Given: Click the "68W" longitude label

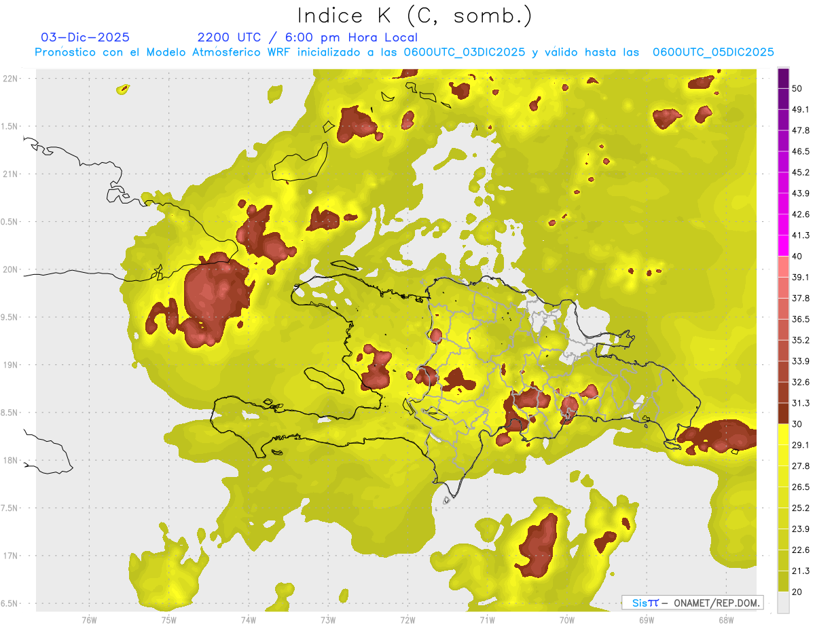Looking at the screenshot, I should coord(726,620).
